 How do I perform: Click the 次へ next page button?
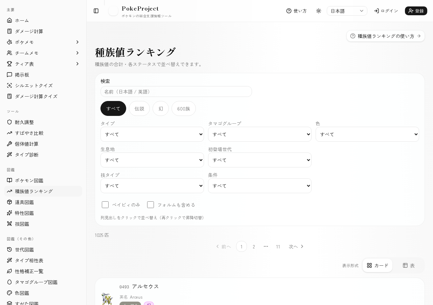pos(296,246)
